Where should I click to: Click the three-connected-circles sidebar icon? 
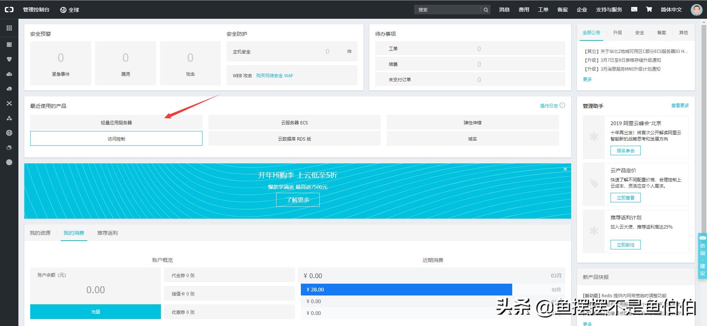click(9, 118)
